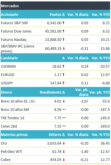Image resolution: width=111 pixels, height=165 pixels.
Task: Click the Materias primas section header
Action: pyautogui.click(x=14, y=134)
